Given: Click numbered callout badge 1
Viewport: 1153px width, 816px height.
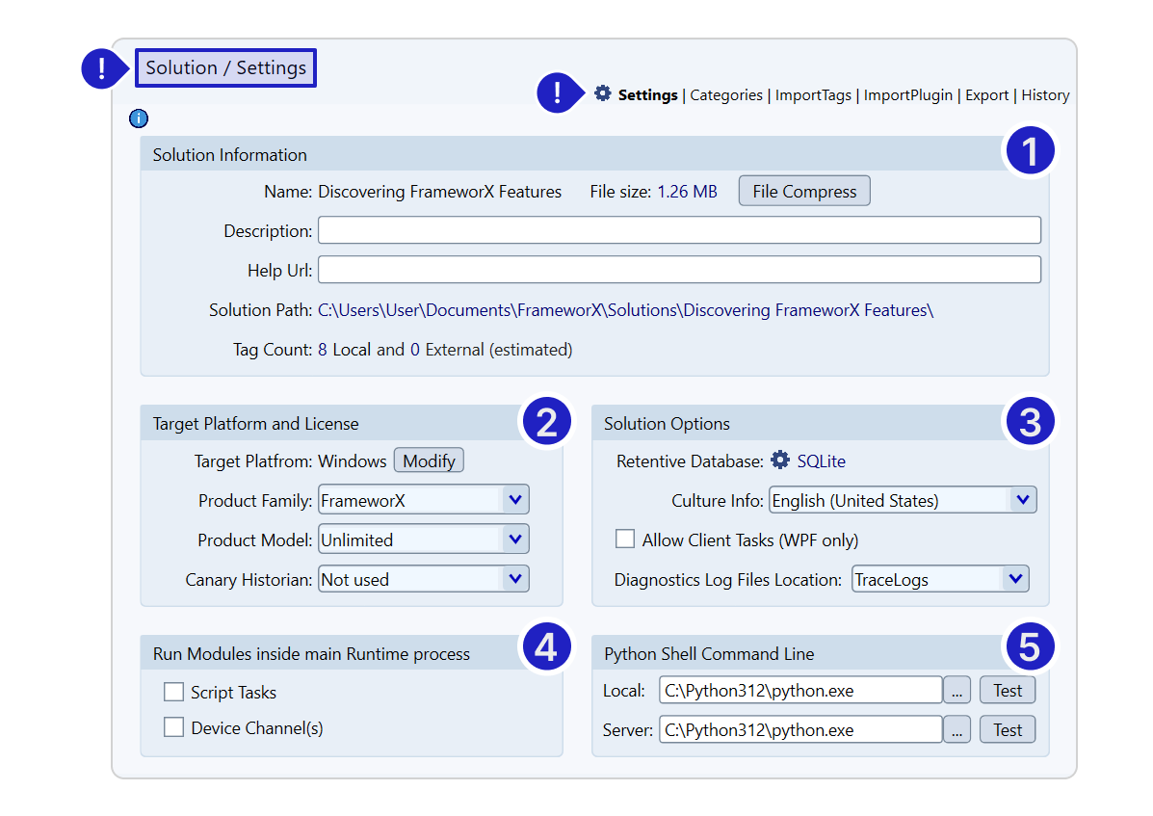Looking at the screenshot, I should [1030, 151].
